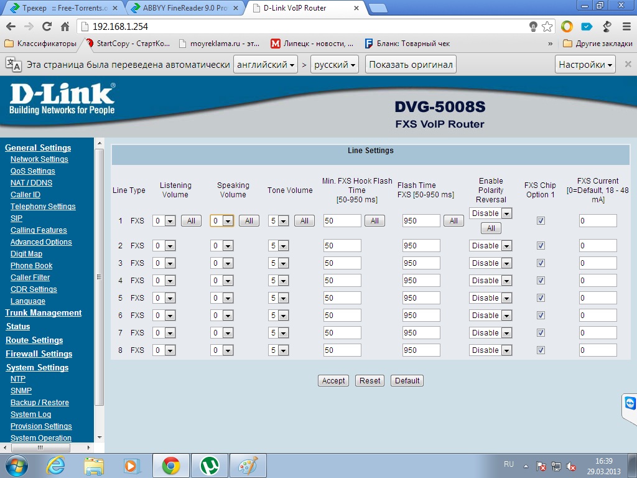The height and width of the screenshot is (478, 637).
Task: Click the sidebar horizontal scrollbar thumb
Action: (40, 448)
